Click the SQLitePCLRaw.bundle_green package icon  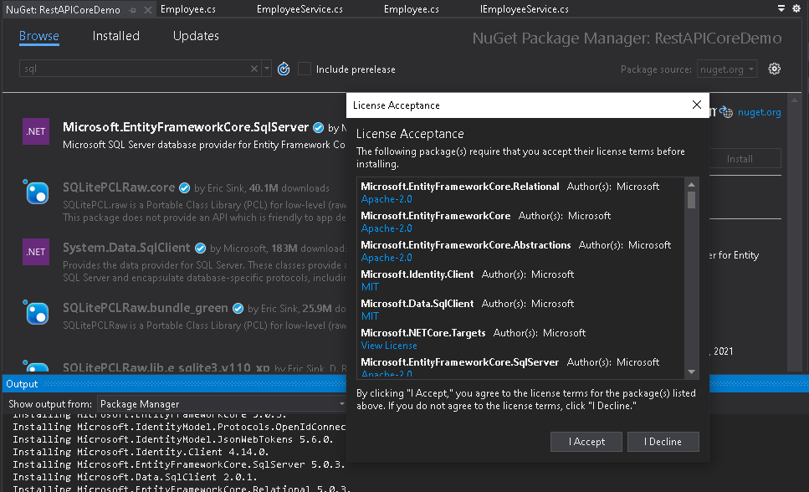[36, 312]
